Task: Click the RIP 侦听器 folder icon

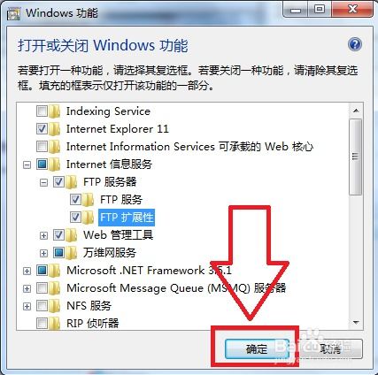Action: [55, 324]
